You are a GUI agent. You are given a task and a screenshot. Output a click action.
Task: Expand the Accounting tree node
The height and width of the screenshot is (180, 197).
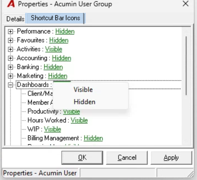coord(11,58)
